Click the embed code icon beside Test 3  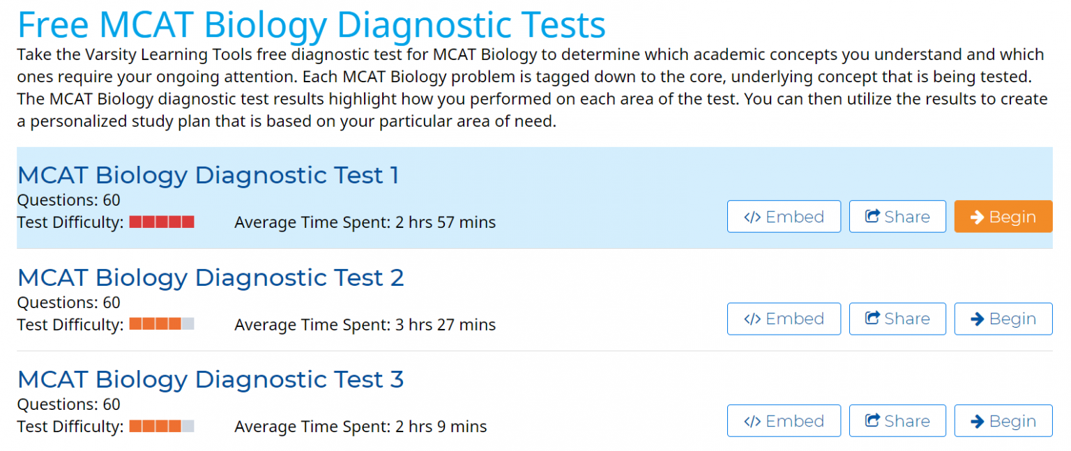point(754,420)
